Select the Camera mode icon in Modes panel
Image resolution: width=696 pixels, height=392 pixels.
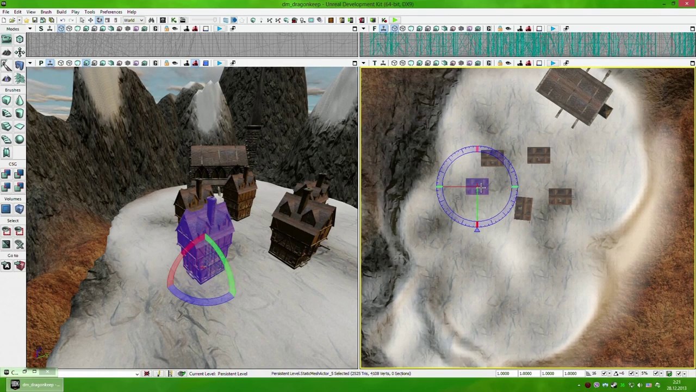(x=7, y=39)
